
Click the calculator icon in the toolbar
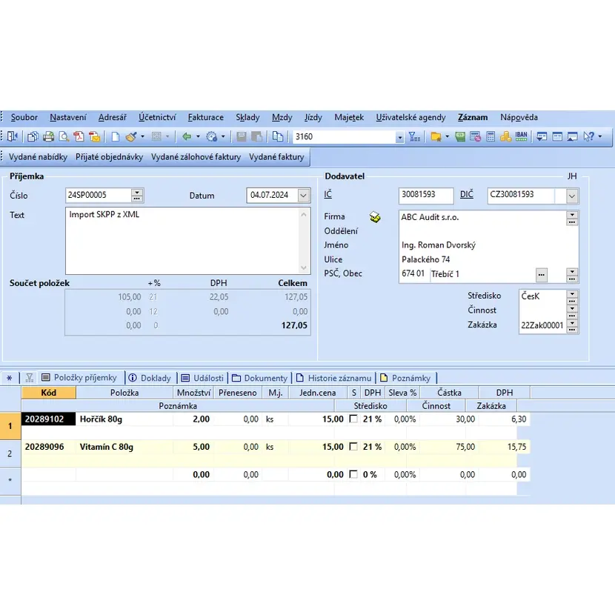[x=491, y=136]
